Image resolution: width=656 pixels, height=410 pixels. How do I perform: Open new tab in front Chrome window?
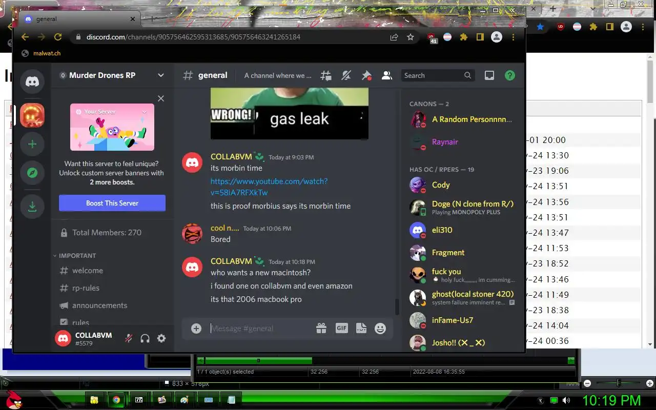[152, 19]
